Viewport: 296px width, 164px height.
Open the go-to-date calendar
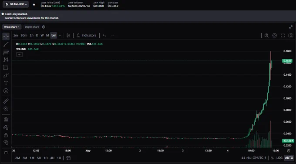pyautogui.click(x=68, y=158)
